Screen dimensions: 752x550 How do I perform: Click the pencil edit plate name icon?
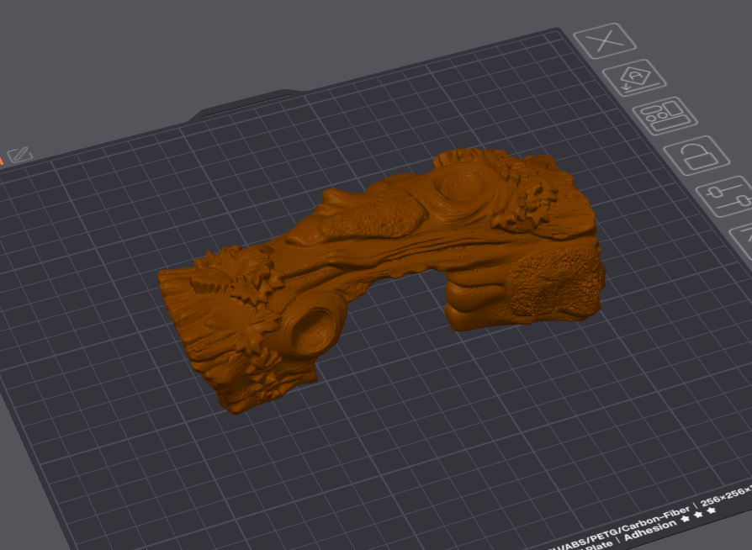tap(20, 154)
